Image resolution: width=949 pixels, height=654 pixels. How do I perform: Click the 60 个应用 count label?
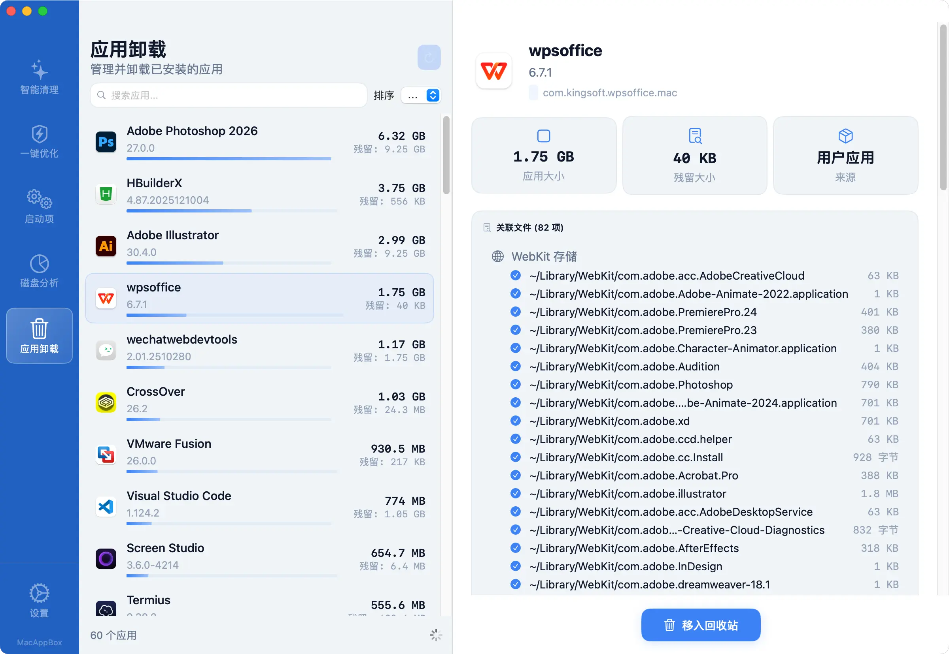click(113, 635)
